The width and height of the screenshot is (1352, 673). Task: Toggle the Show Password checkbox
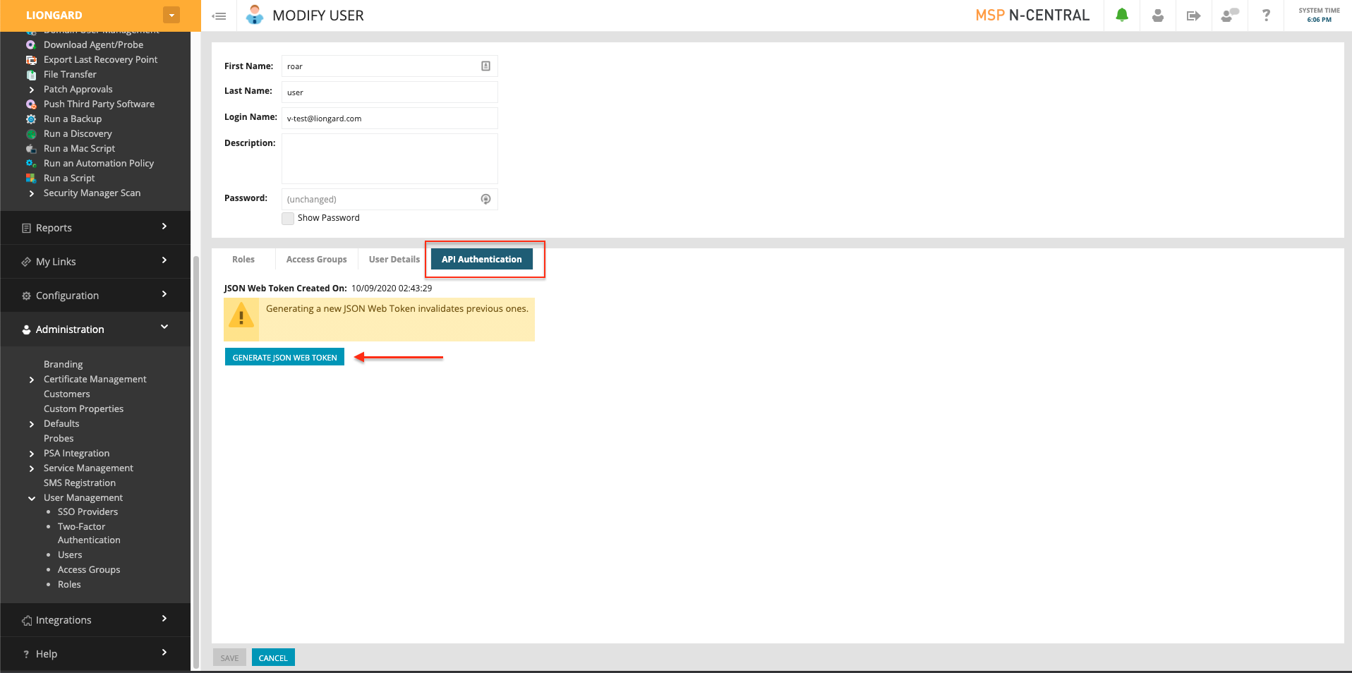(288, 219)
